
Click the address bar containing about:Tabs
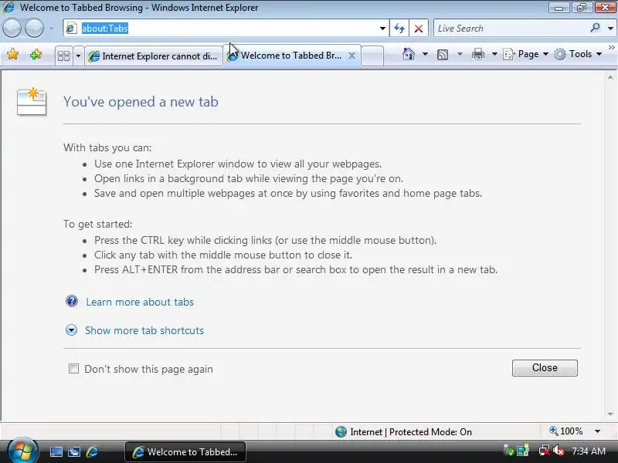[221, 29]
